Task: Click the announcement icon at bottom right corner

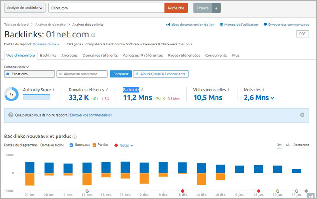Action: pos(311,196)
